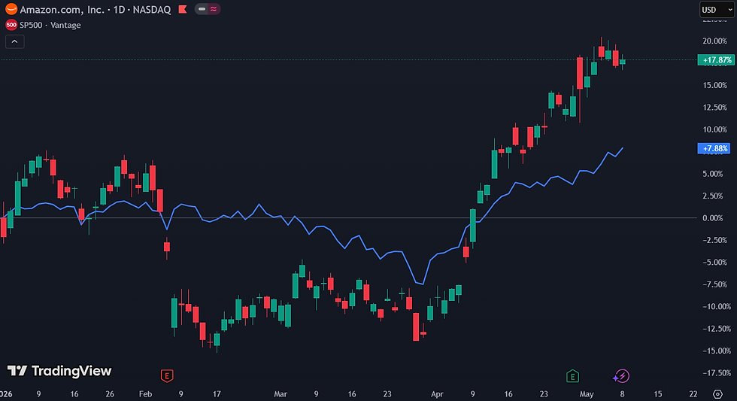Click the Feb date label

click(145, 394)
